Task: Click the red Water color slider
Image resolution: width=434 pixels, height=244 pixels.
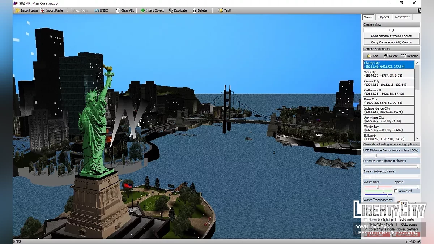Action: (378, 187)
